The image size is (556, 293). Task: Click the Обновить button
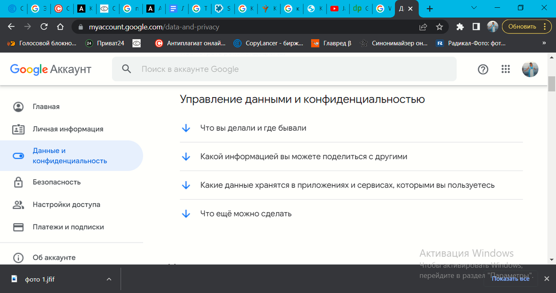[x=522, y=27]
